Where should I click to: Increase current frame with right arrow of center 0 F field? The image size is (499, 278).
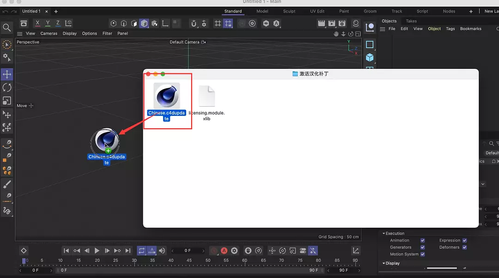(203, 251)
